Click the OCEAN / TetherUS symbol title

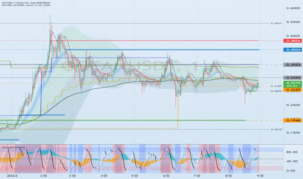tap(26, 3)
